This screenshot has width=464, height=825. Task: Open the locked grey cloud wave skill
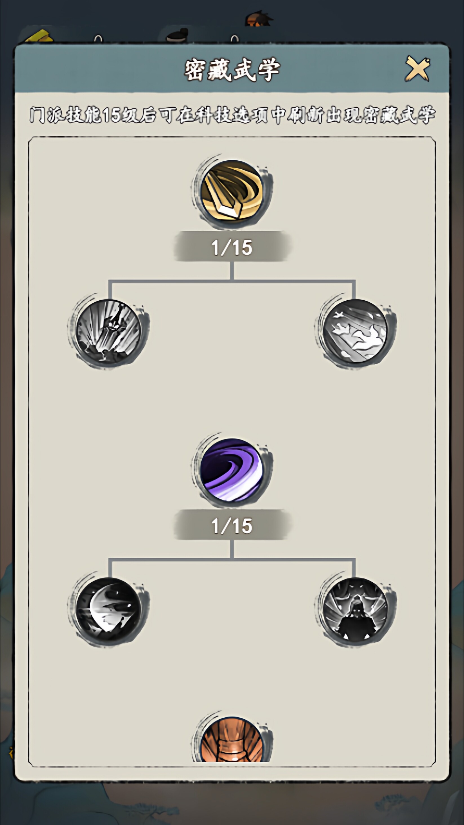pyautogui.click(x=355, y=331)
